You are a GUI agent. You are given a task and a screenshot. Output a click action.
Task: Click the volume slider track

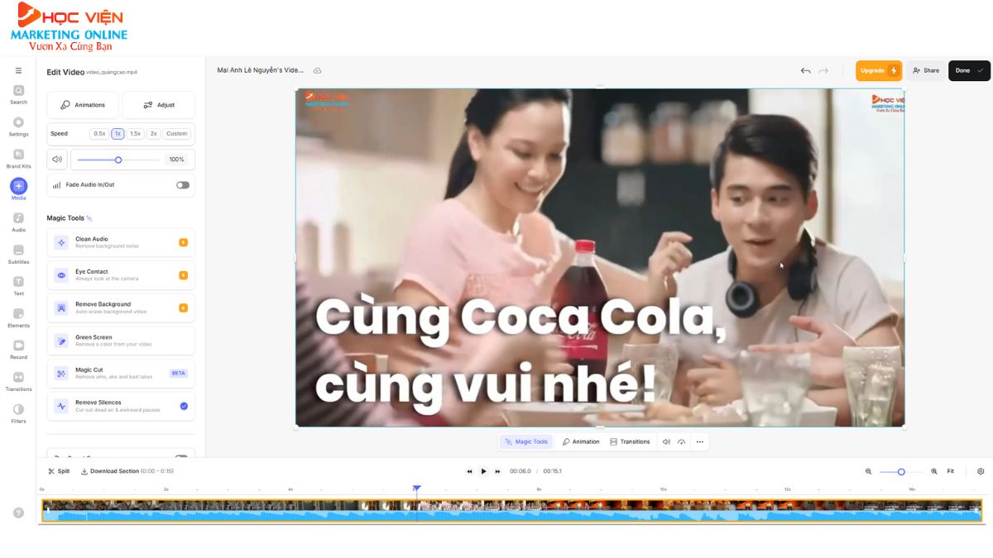[118, 160]
